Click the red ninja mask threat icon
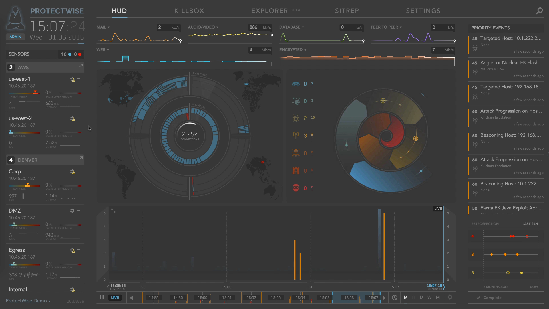 (x=296, y=188)
